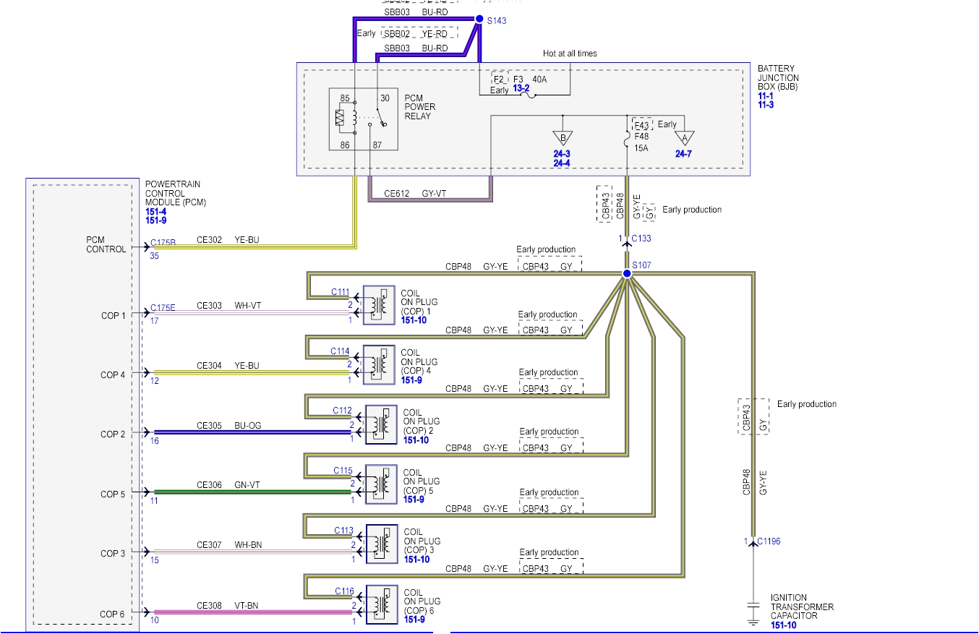Image resolution: width=979 pixels, height=634 pixels.
Task: Click the ground triangle A symbol
Action: coord(684,137)
